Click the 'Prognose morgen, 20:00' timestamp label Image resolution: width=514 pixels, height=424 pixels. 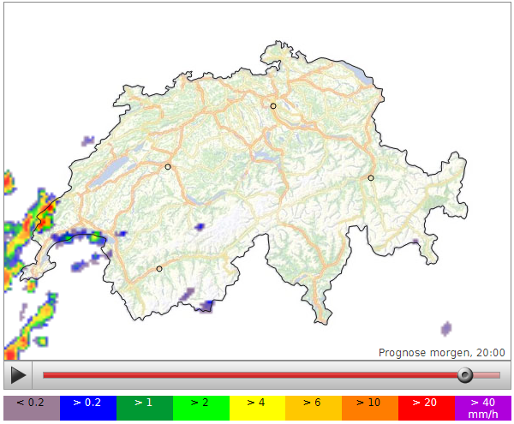441,352
